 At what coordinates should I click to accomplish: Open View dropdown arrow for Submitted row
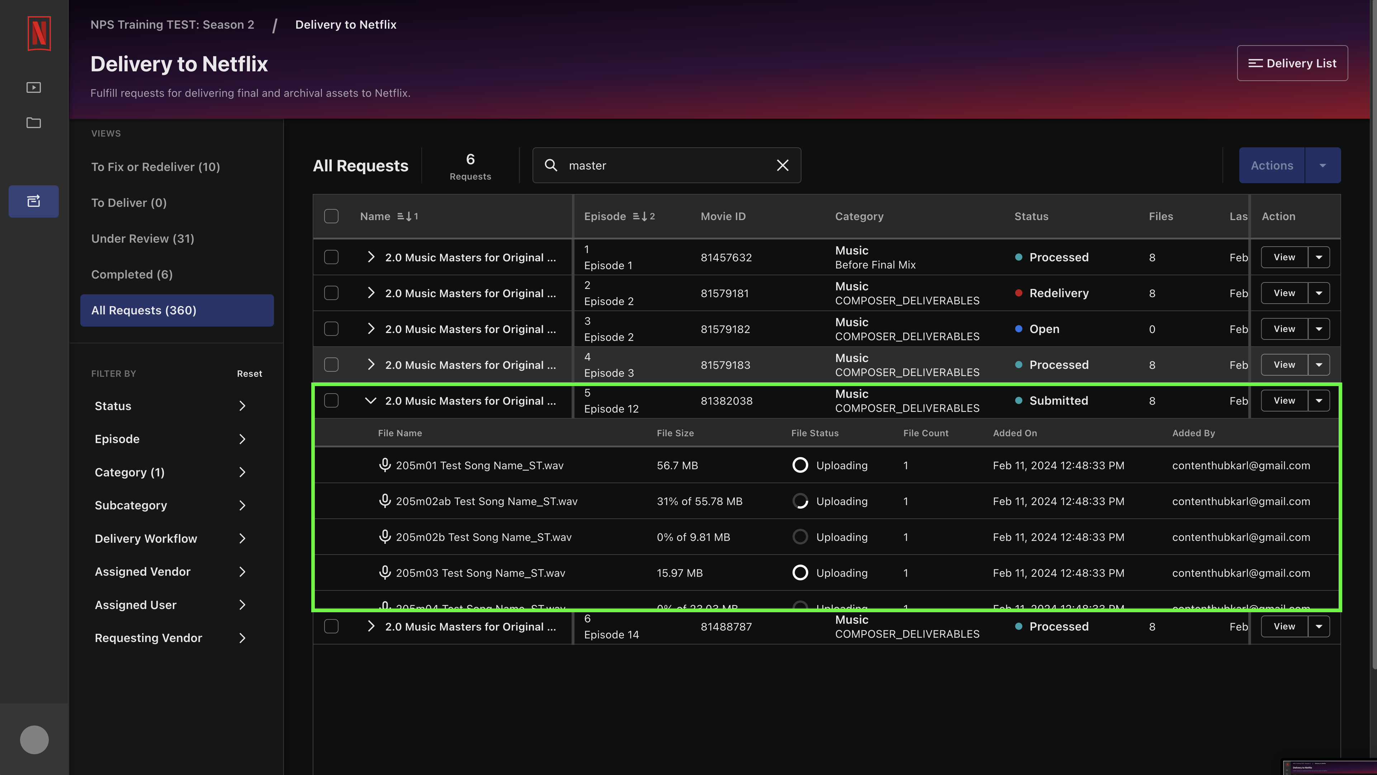coord(1319,400)
